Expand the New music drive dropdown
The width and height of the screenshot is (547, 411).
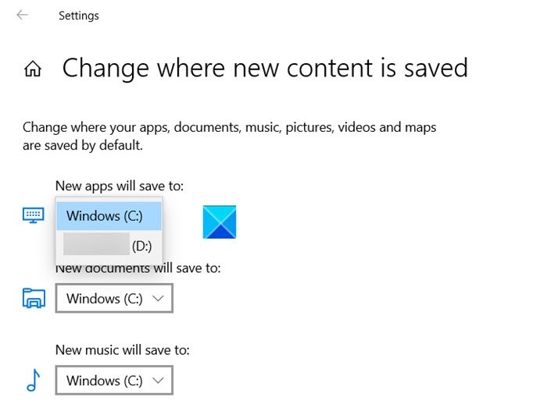point(114,381)
